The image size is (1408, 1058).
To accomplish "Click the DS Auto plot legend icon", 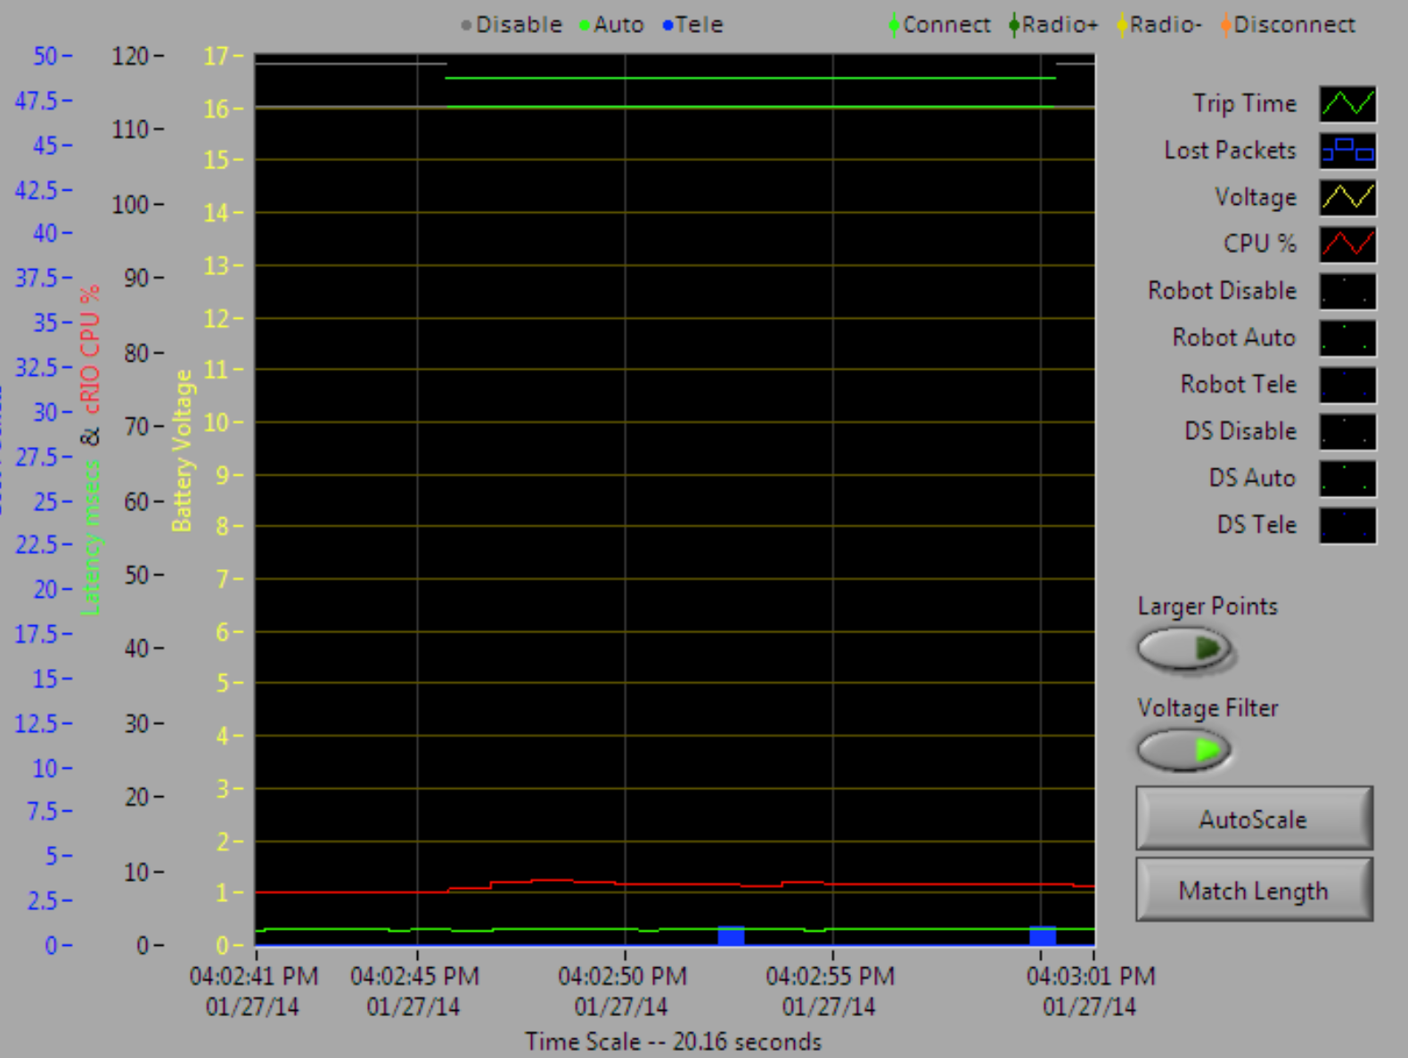I will 1347,478.
